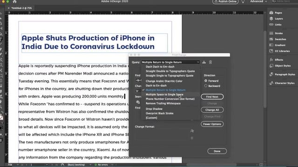The height and width of the screenshot is (167, 298).
Task: Open the Gradient panel
Action: pos(278,45)
